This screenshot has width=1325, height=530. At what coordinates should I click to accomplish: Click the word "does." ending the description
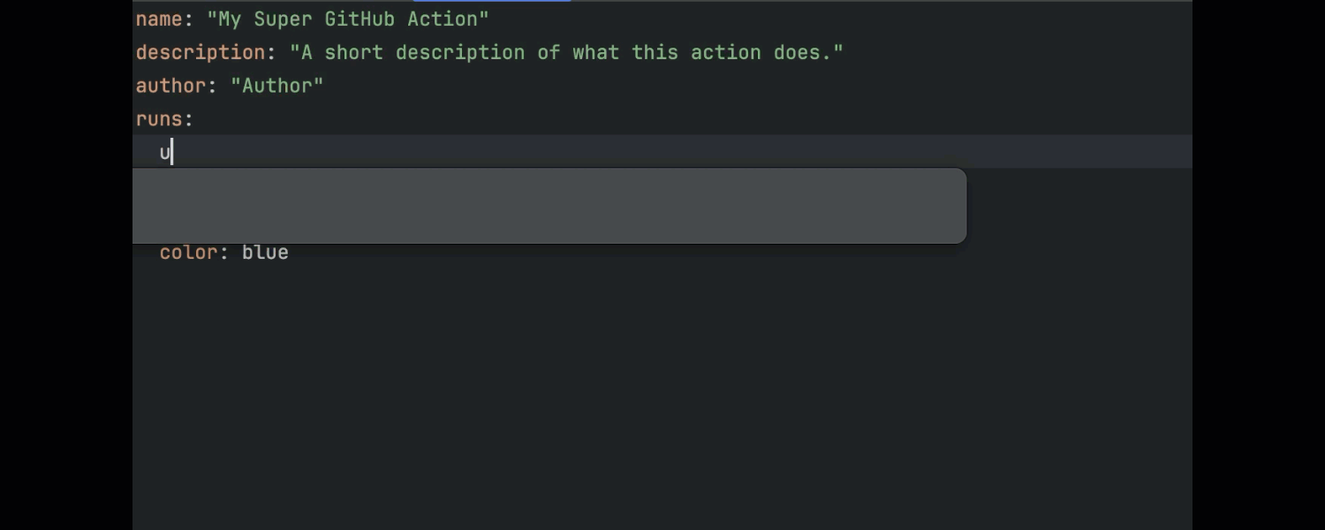808,52
